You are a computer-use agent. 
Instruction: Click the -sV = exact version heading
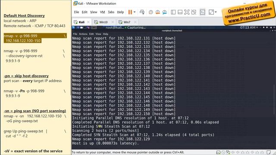[33, 151]
